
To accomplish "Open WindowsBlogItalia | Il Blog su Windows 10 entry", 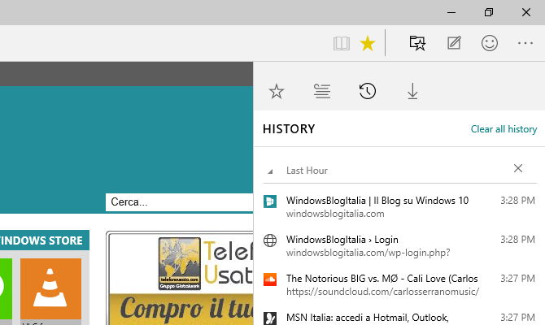I will [399, 206].
